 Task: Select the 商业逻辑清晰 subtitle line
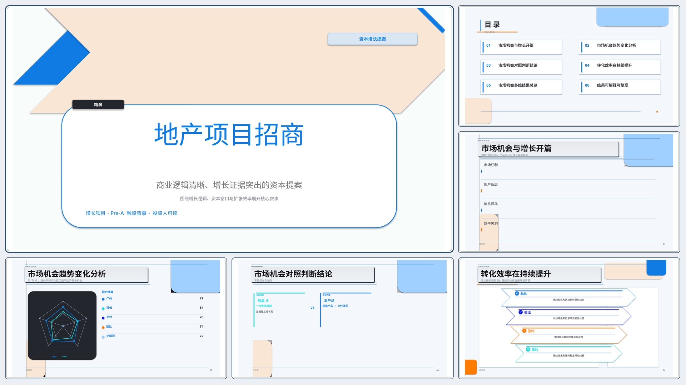click(229, 185)
